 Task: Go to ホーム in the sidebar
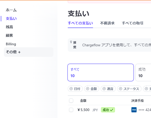point(11,10)
